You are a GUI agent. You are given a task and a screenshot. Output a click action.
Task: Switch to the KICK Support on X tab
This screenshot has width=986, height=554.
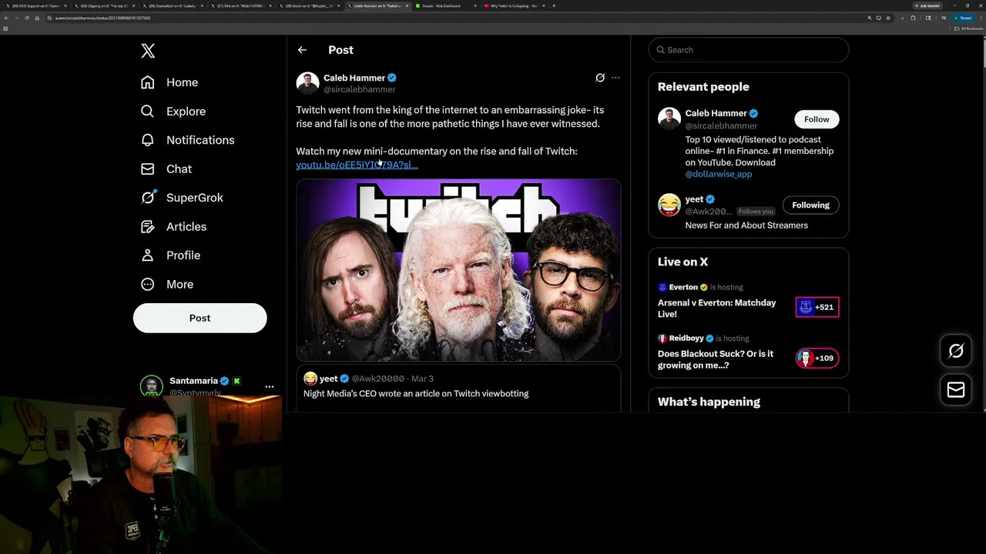(x=36, y=5)
